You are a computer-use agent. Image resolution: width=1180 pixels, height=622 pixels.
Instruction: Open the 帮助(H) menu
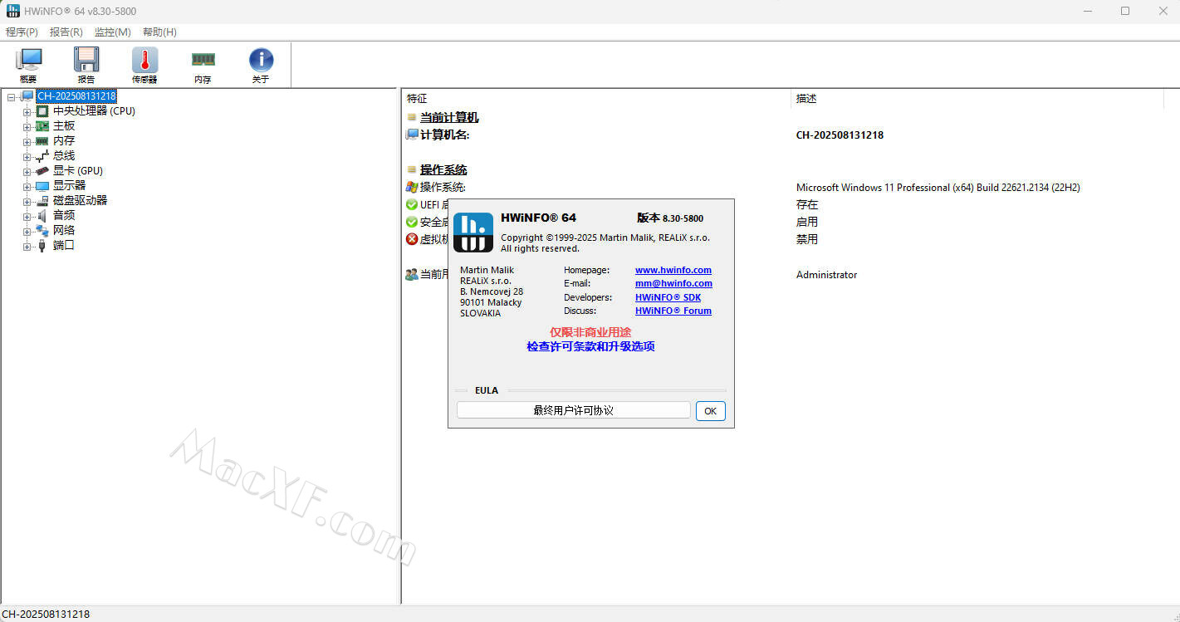pyautogui.click(x=159, y=32)
